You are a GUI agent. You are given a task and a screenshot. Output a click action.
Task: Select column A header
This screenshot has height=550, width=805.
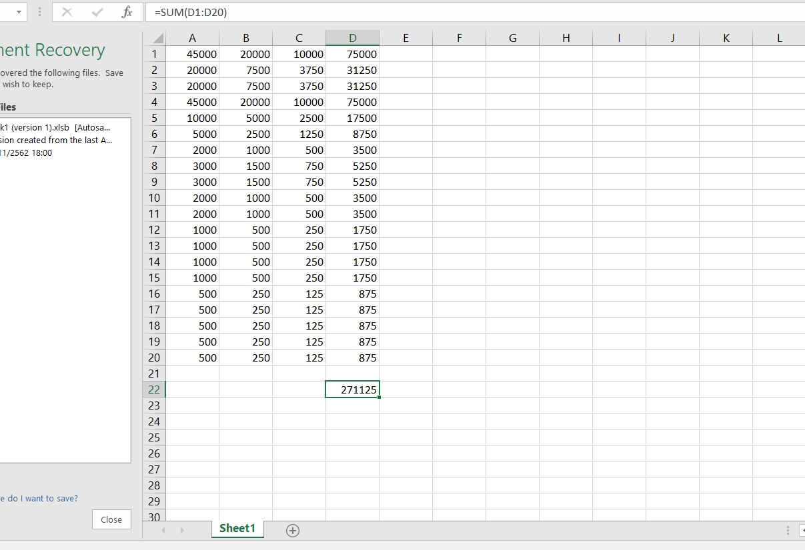click(x=193, y=39)
